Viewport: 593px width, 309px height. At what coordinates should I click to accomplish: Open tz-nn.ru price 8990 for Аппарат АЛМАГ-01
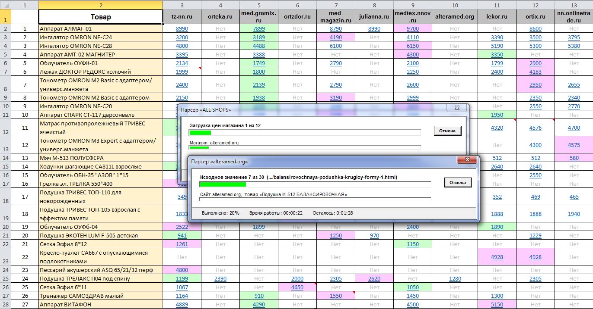click(x=182, y=29)
